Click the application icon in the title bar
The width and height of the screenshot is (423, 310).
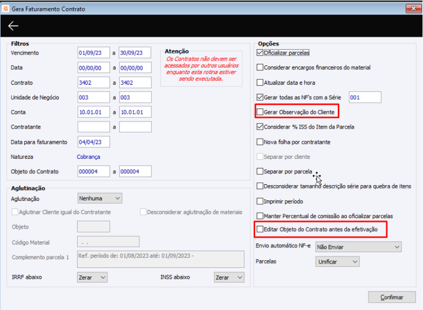7,8
